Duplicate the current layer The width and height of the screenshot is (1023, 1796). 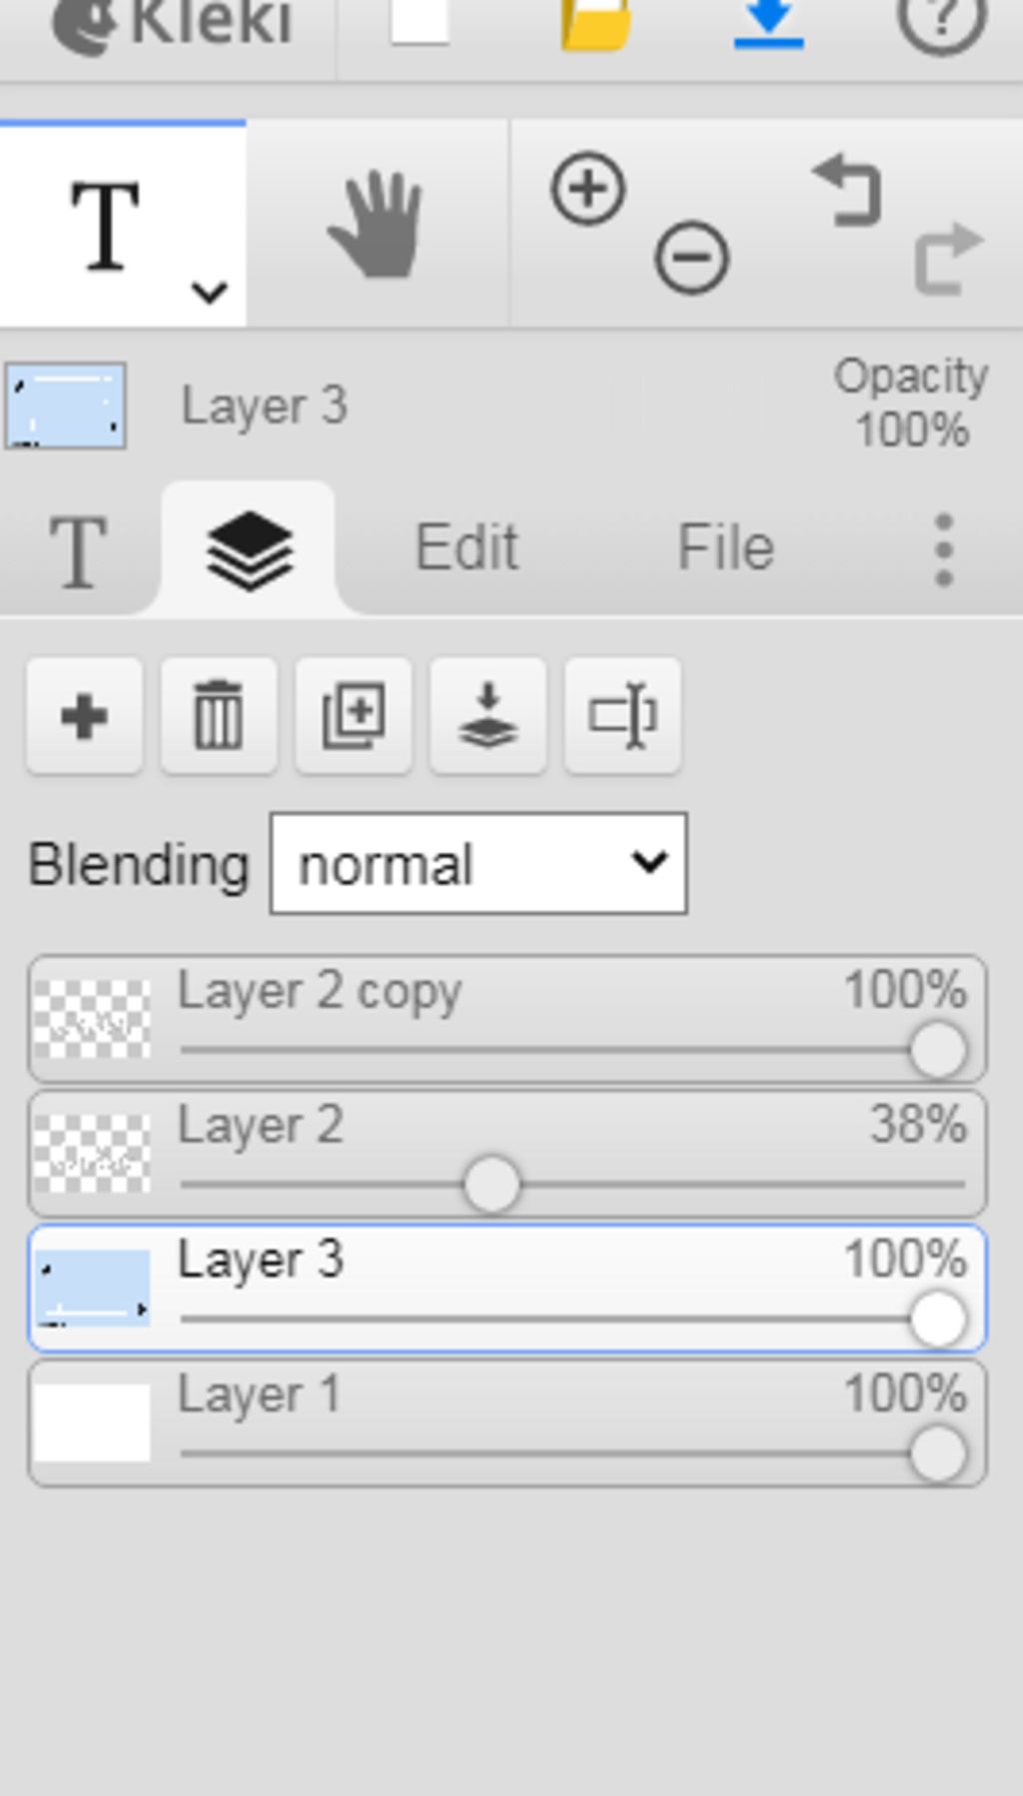(354, 715)
